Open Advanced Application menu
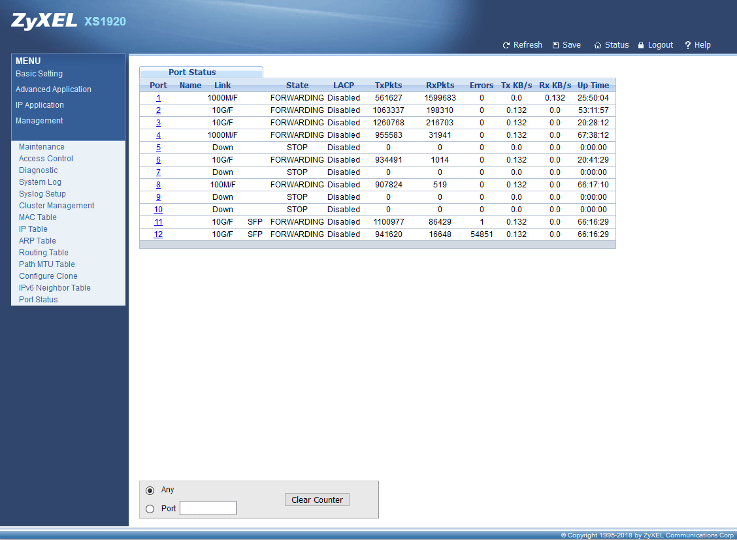 coord(54,89)
